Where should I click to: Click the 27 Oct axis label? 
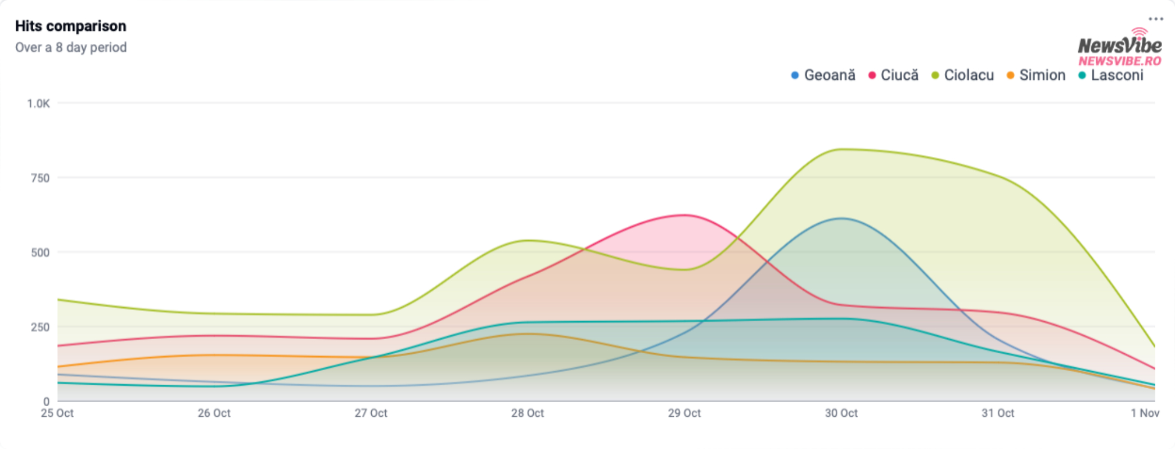pos(371,413)
